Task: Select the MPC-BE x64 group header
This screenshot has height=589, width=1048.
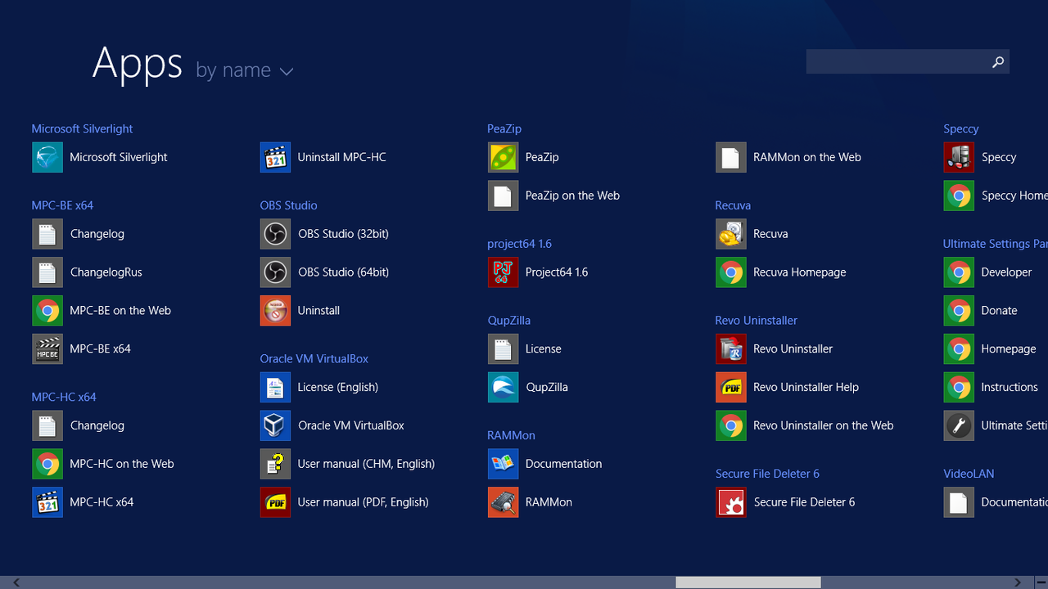Action: point(62,205)
